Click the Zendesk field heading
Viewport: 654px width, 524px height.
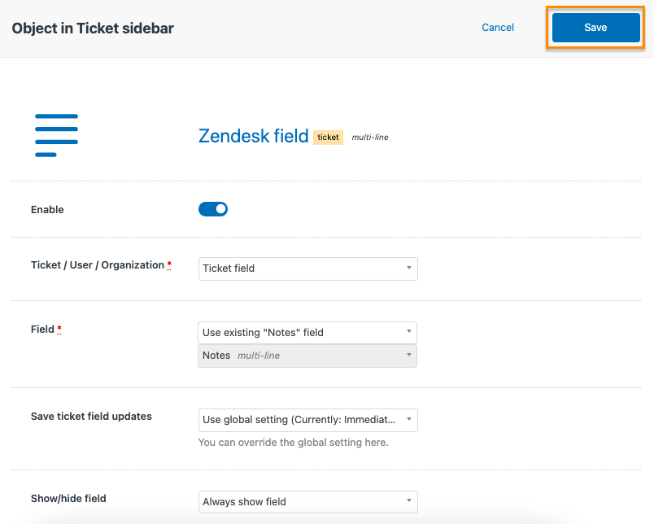coord(253,136)
